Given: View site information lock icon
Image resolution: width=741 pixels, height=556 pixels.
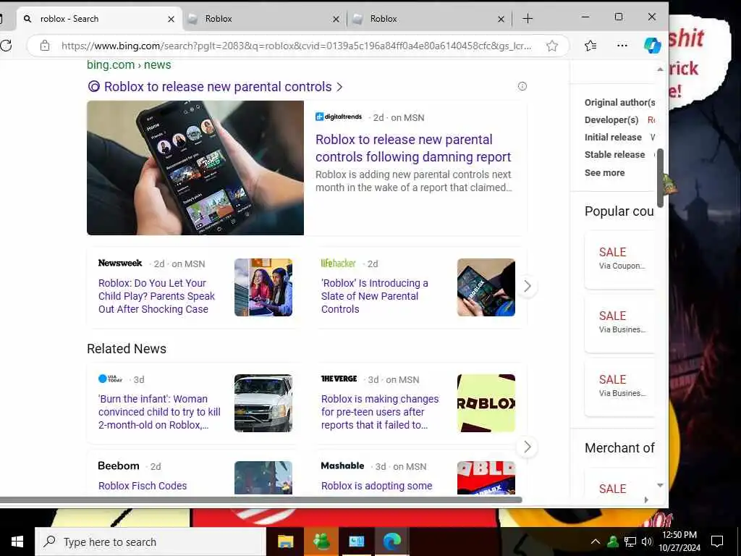Looking at the screenshot, I should [x=45, y=46].
